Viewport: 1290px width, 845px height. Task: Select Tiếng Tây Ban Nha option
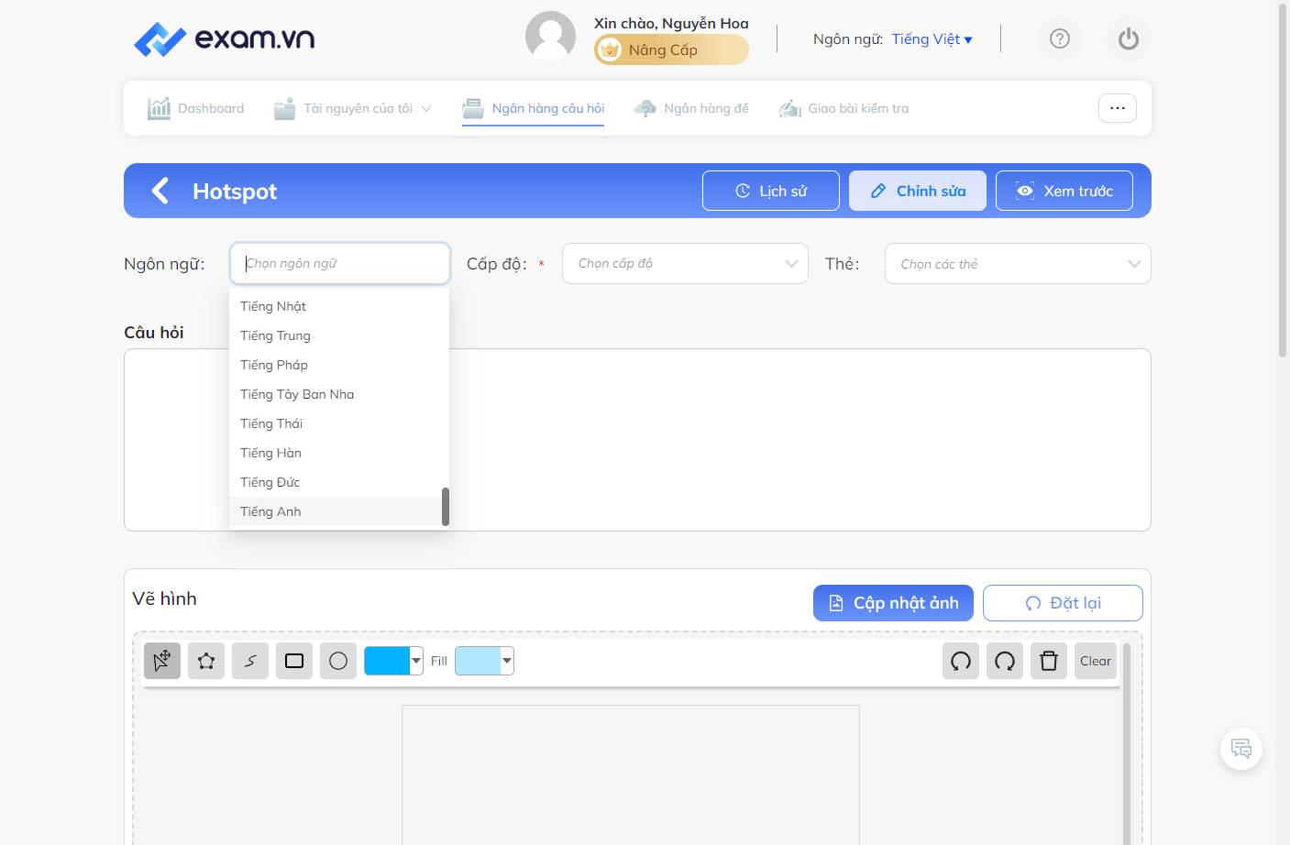pos(336,394)
